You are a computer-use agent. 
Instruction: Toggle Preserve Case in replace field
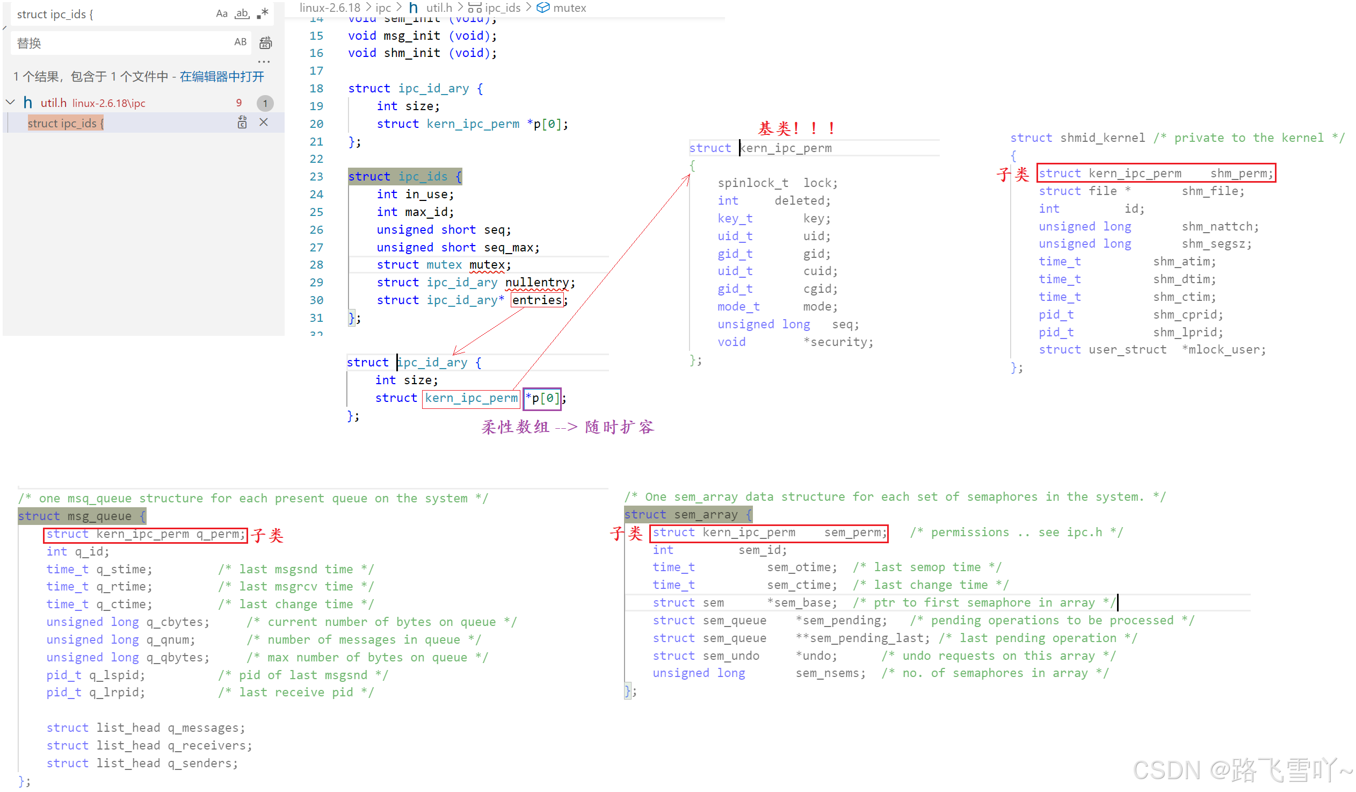[240, 42]
